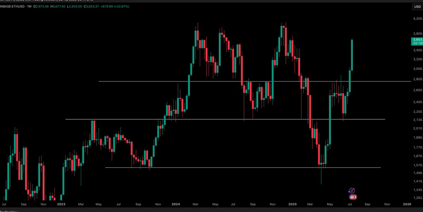Click the 2,250 price axis label
Screen dimensions: 423x212
tap(417, 112)
